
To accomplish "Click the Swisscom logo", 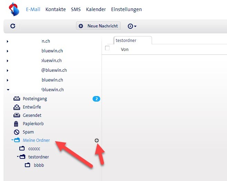I will 14,9.
